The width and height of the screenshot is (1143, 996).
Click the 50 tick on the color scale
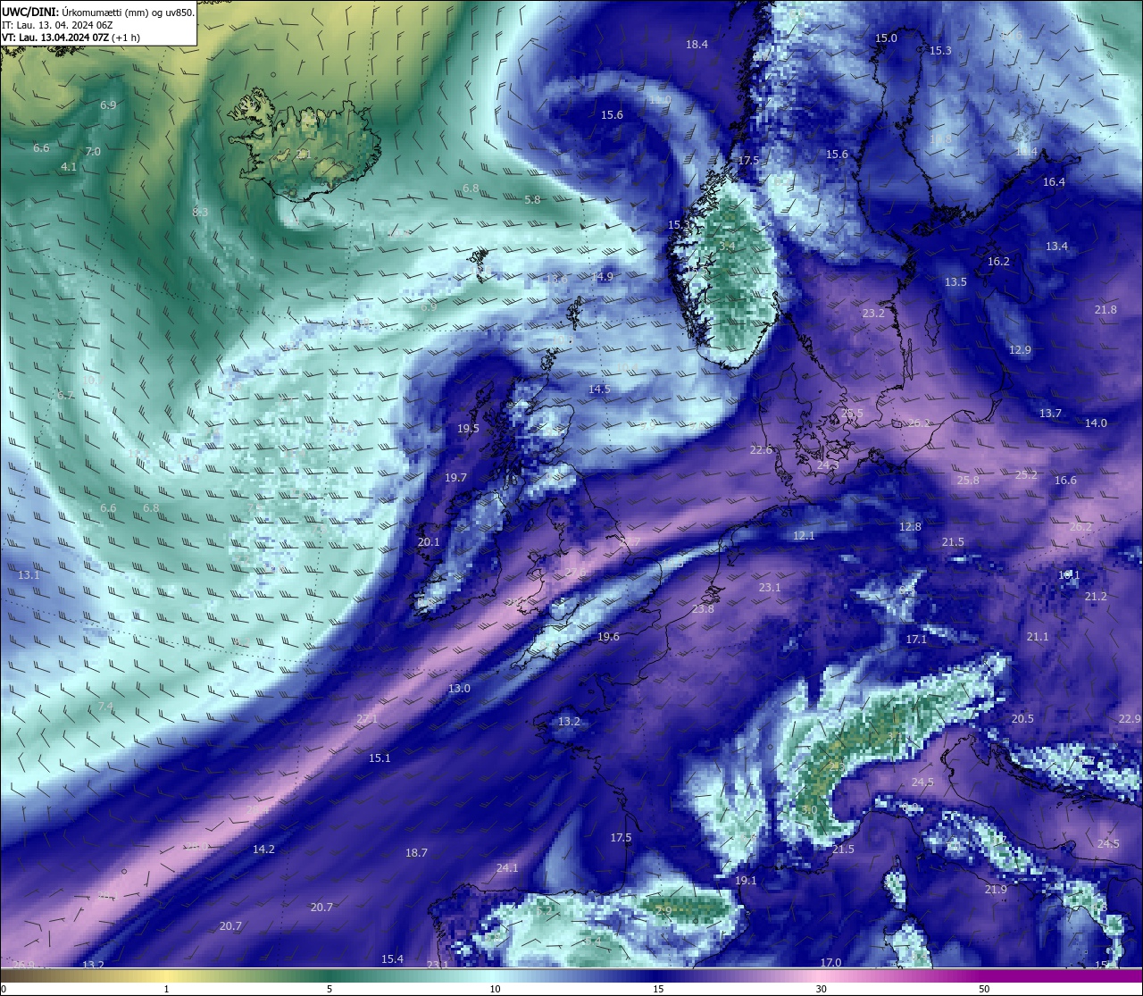point(984,989)
